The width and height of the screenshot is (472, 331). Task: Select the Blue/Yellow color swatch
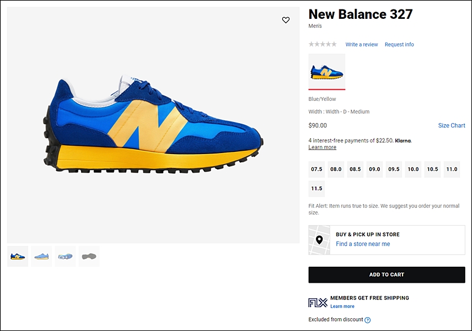327,71
